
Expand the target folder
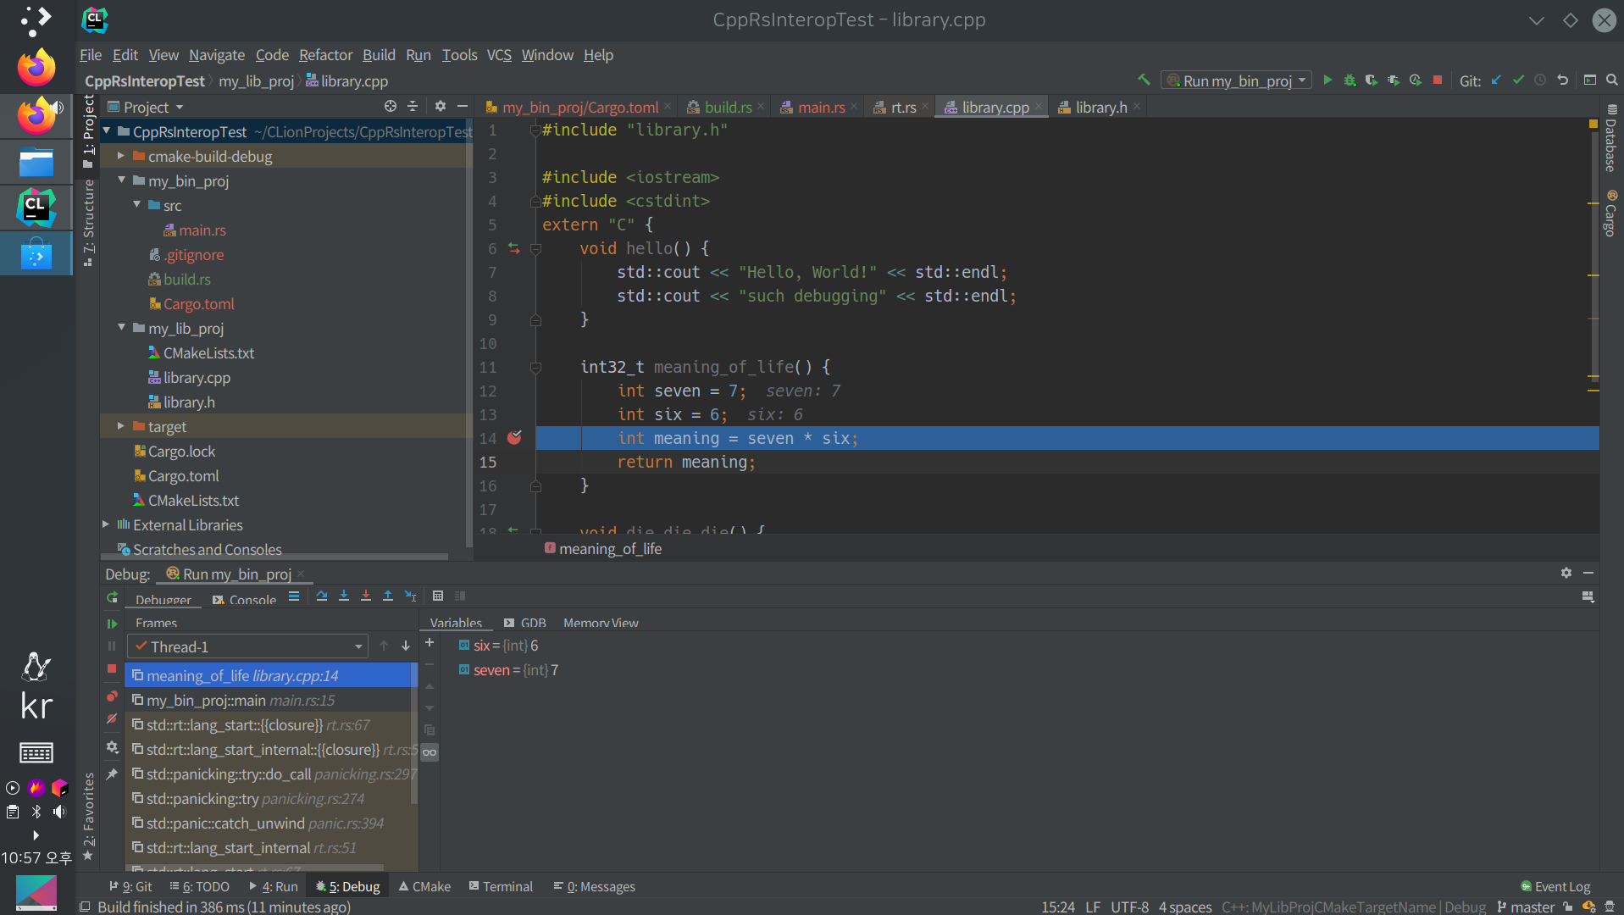tap(121, 426)
